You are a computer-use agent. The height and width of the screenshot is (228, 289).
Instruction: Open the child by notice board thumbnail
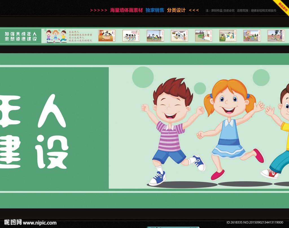coord(204,36)
